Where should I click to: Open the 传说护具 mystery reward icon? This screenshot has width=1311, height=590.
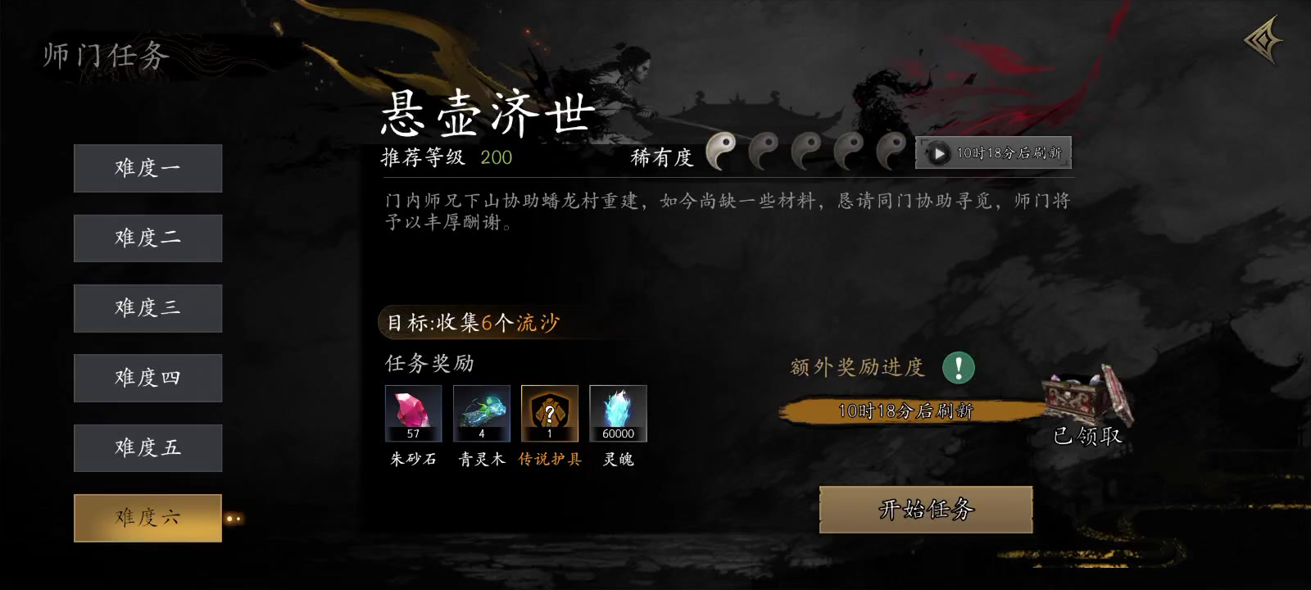pyautogui.click(x=550, y=414)
